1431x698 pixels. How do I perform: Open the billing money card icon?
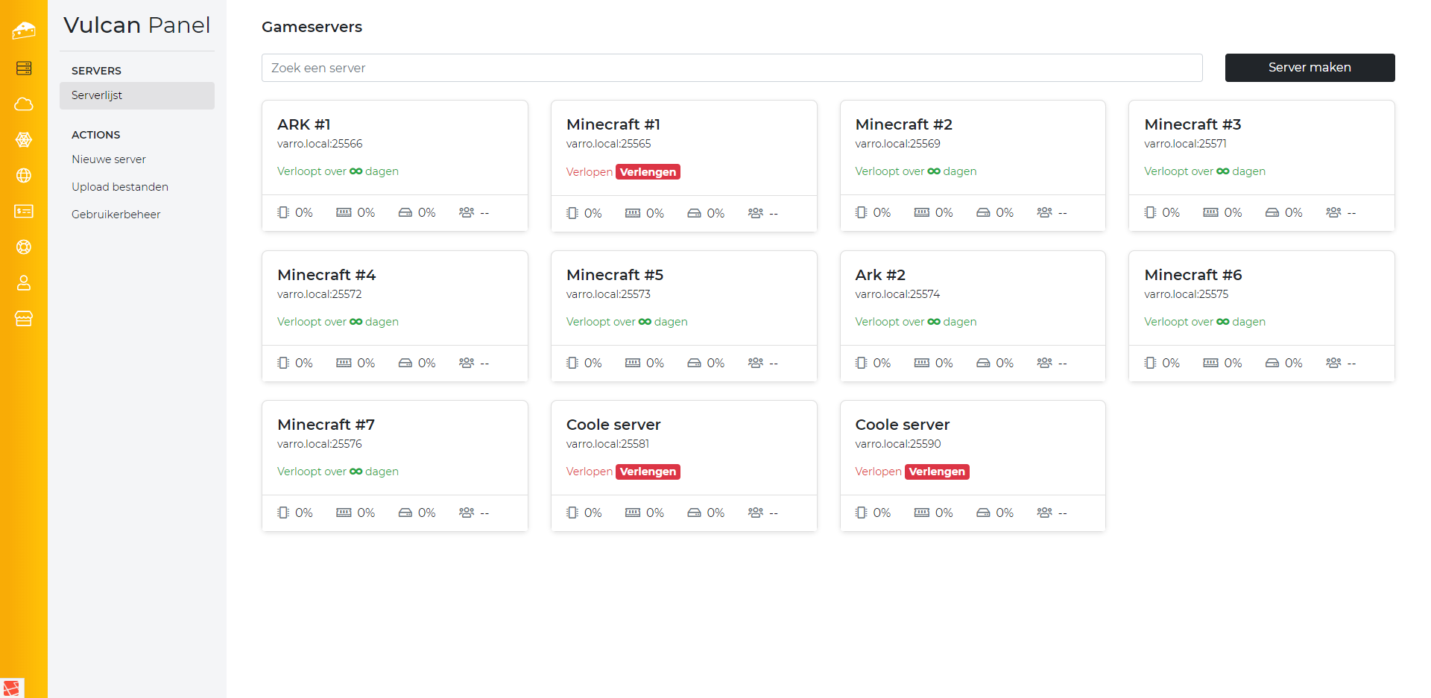(24, 212)
